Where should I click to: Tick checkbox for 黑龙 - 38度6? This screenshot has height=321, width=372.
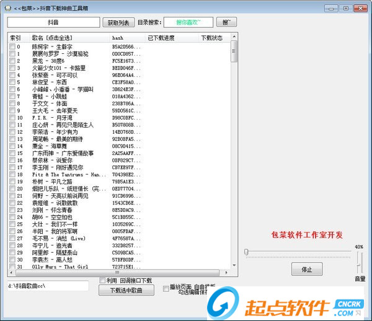point(12,61)
